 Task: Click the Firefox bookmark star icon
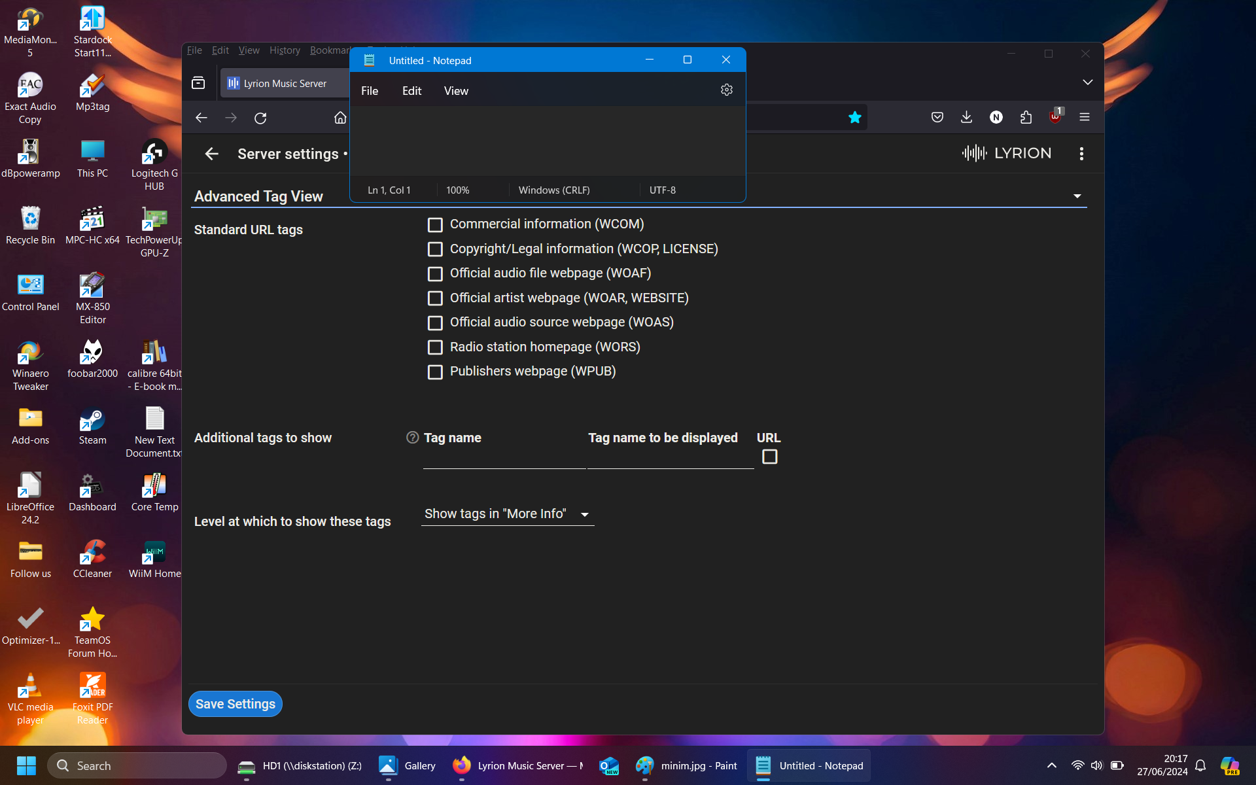[854, 118]
